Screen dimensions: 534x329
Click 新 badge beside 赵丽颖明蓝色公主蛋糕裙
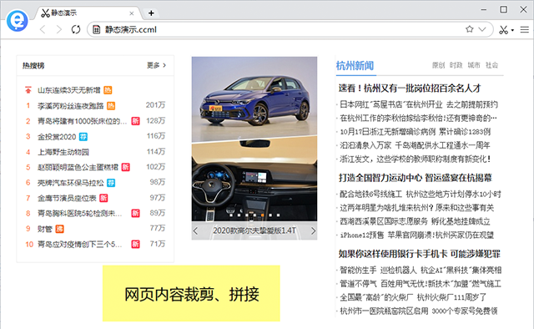coord(126,167)
